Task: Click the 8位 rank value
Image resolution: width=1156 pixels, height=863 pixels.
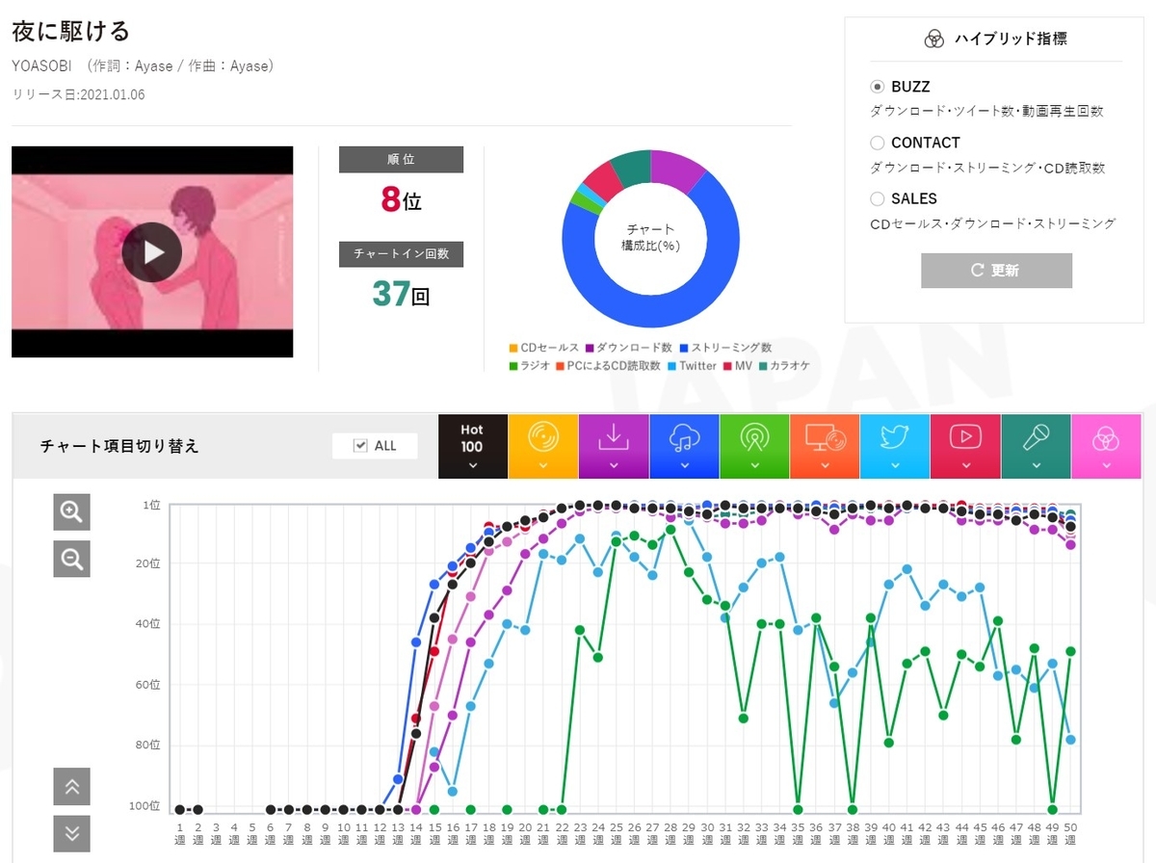Action: [401, 199]
